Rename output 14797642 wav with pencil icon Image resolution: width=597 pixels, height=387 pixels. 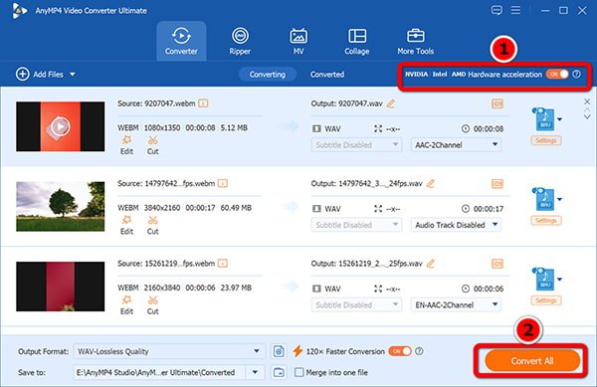pos(431,183)
